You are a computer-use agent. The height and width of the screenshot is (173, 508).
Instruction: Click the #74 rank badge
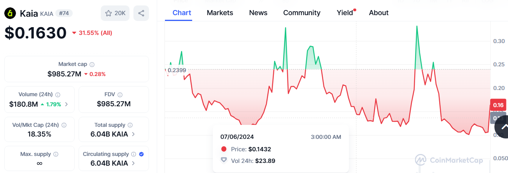64,14
